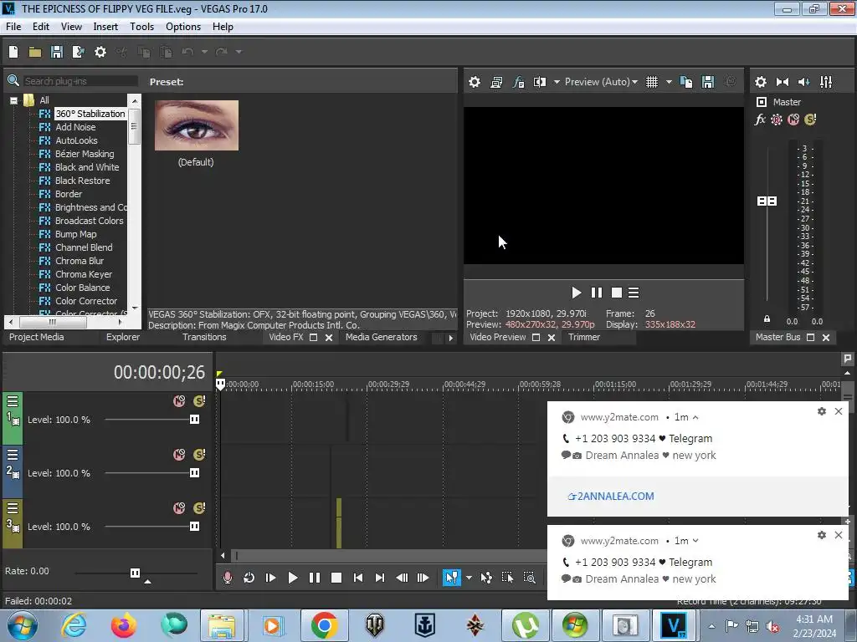This screenshot has width=857, height=642.
Task: Mute track 1 with its mute icon
Action: click(x=179, y=401)
